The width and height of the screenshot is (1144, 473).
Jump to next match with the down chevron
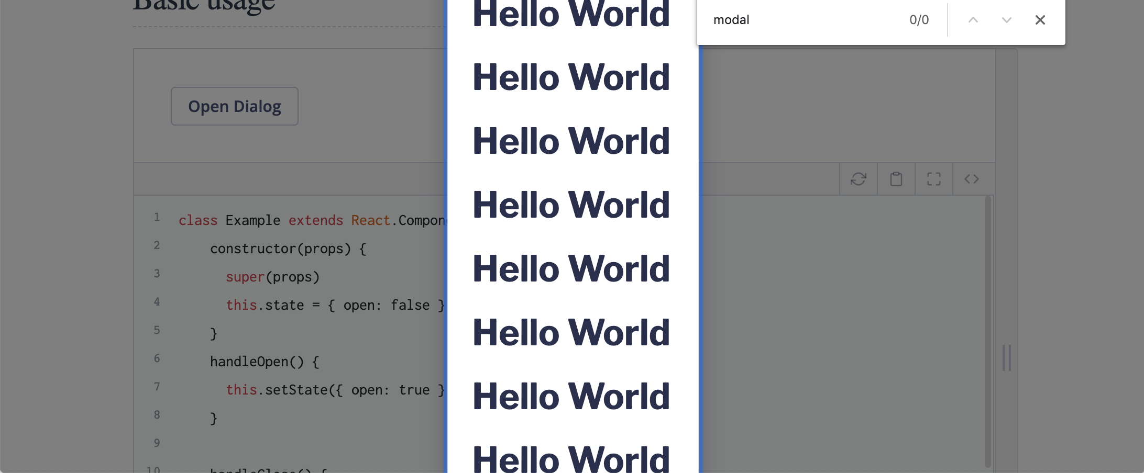click(x=1007, y=20)
